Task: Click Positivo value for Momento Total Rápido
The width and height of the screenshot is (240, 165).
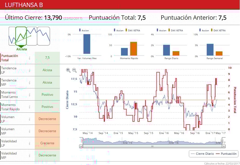Action: (47, 107)
